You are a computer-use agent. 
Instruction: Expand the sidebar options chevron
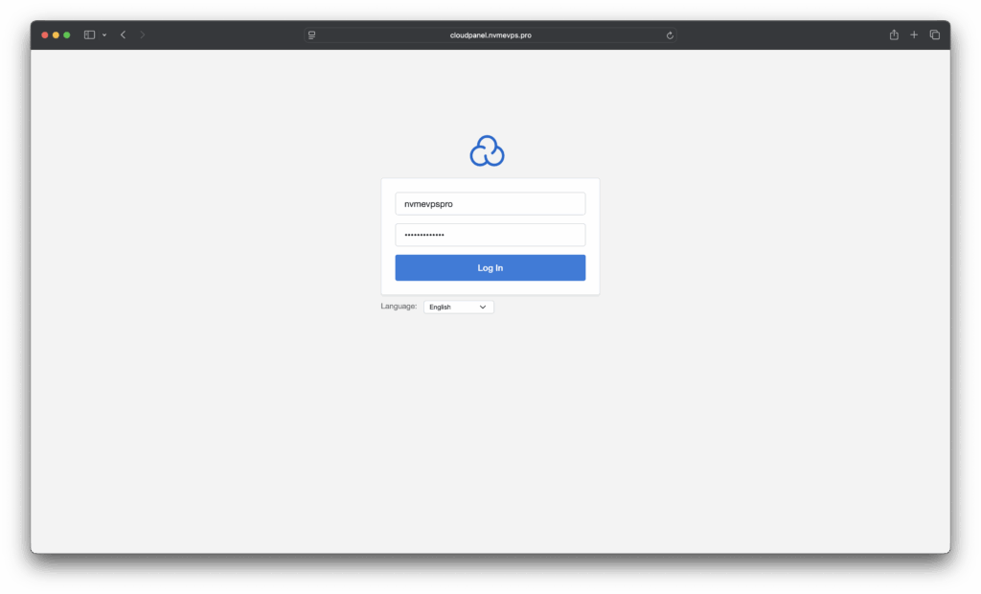click(103, 35)
